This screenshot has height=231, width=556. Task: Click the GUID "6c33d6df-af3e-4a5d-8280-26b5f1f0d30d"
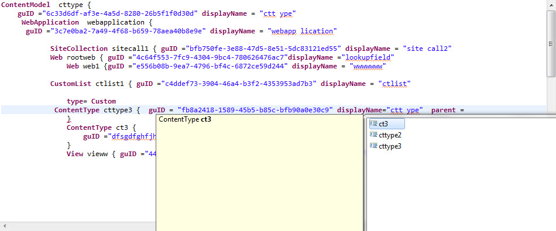120,14
